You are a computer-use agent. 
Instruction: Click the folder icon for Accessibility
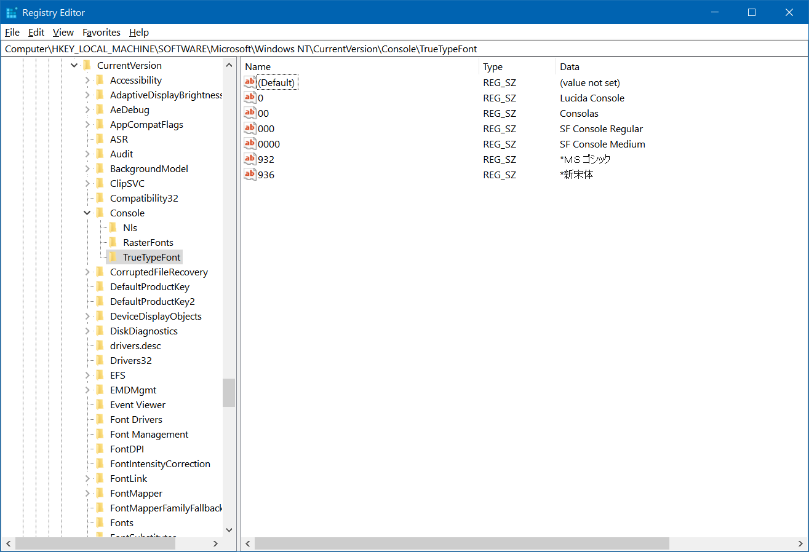pyautogui.click(x=100, y=80)
